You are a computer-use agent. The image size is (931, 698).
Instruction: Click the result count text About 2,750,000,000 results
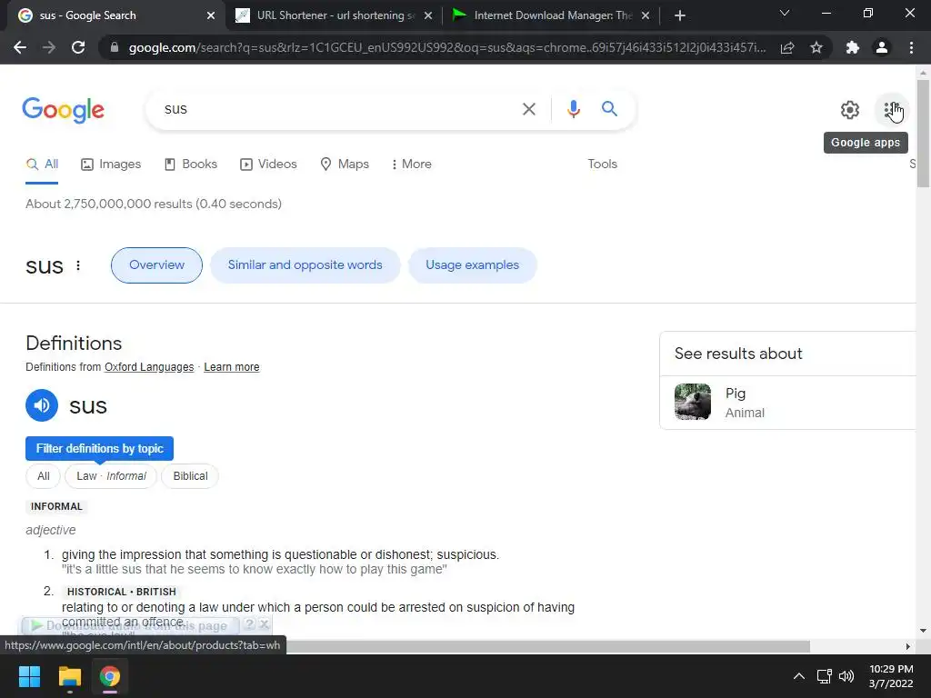(153, 204)
